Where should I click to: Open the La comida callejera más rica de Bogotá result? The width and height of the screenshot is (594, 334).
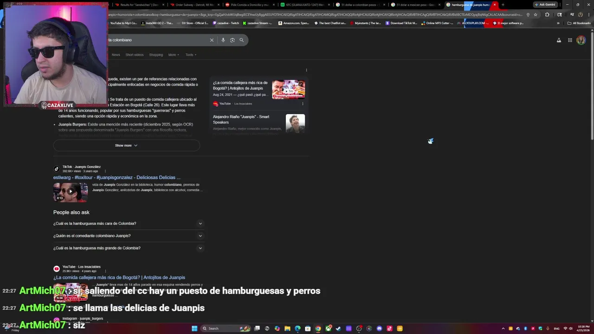[119, 277]
